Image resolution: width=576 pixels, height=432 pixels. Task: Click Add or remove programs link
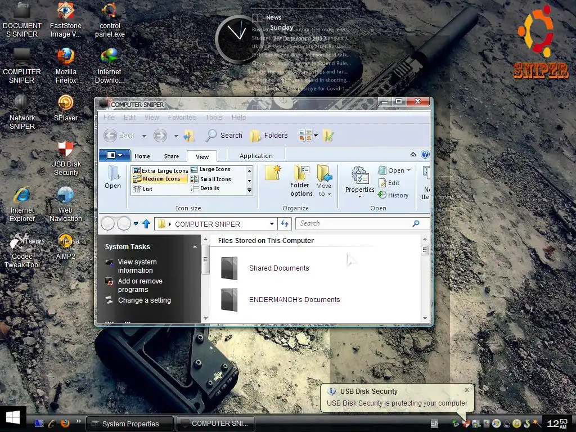[x=140, y=285]
